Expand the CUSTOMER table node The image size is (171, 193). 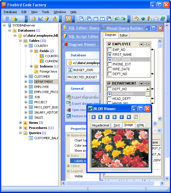[x=26, y=77]
